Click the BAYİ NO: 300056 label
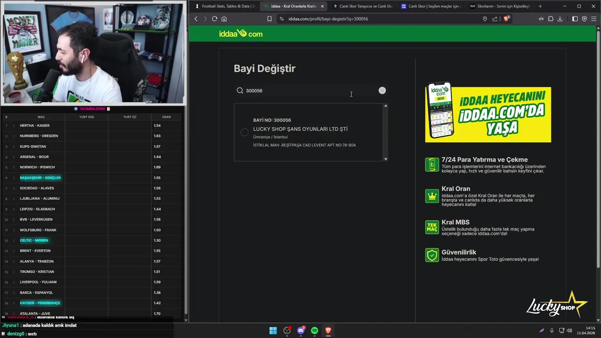The height and width of the screenshot is (338, 601). (x=272, y=120)
